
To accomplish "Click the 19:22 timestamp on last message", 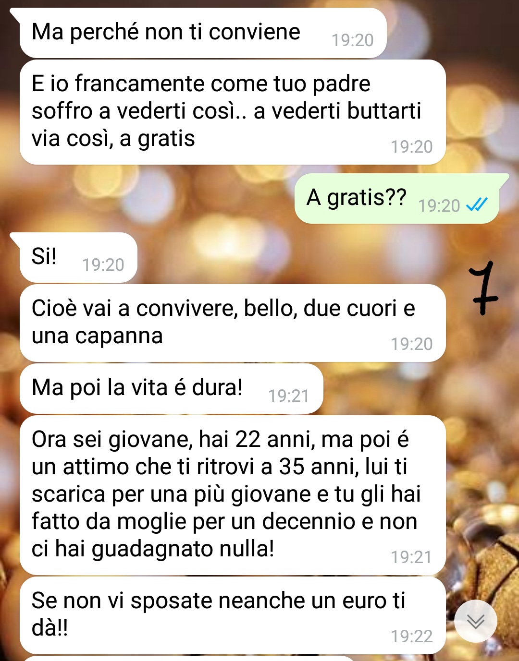I will click(x=411, y=636).
